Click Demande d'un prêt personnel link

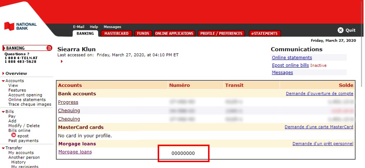[323, 144]
